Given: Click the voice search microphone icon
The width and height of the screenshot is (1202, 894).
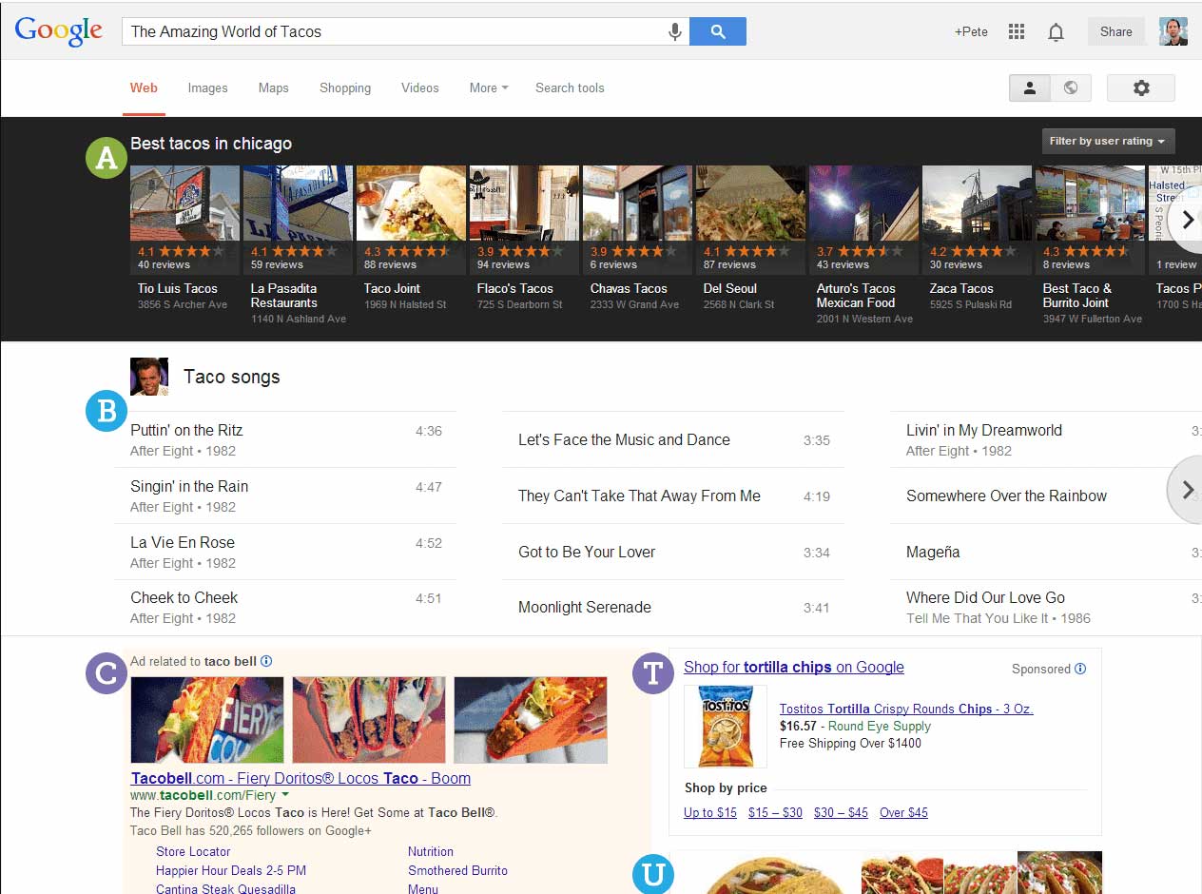Looking at the screenshot, I should click(x=675, y=31).
